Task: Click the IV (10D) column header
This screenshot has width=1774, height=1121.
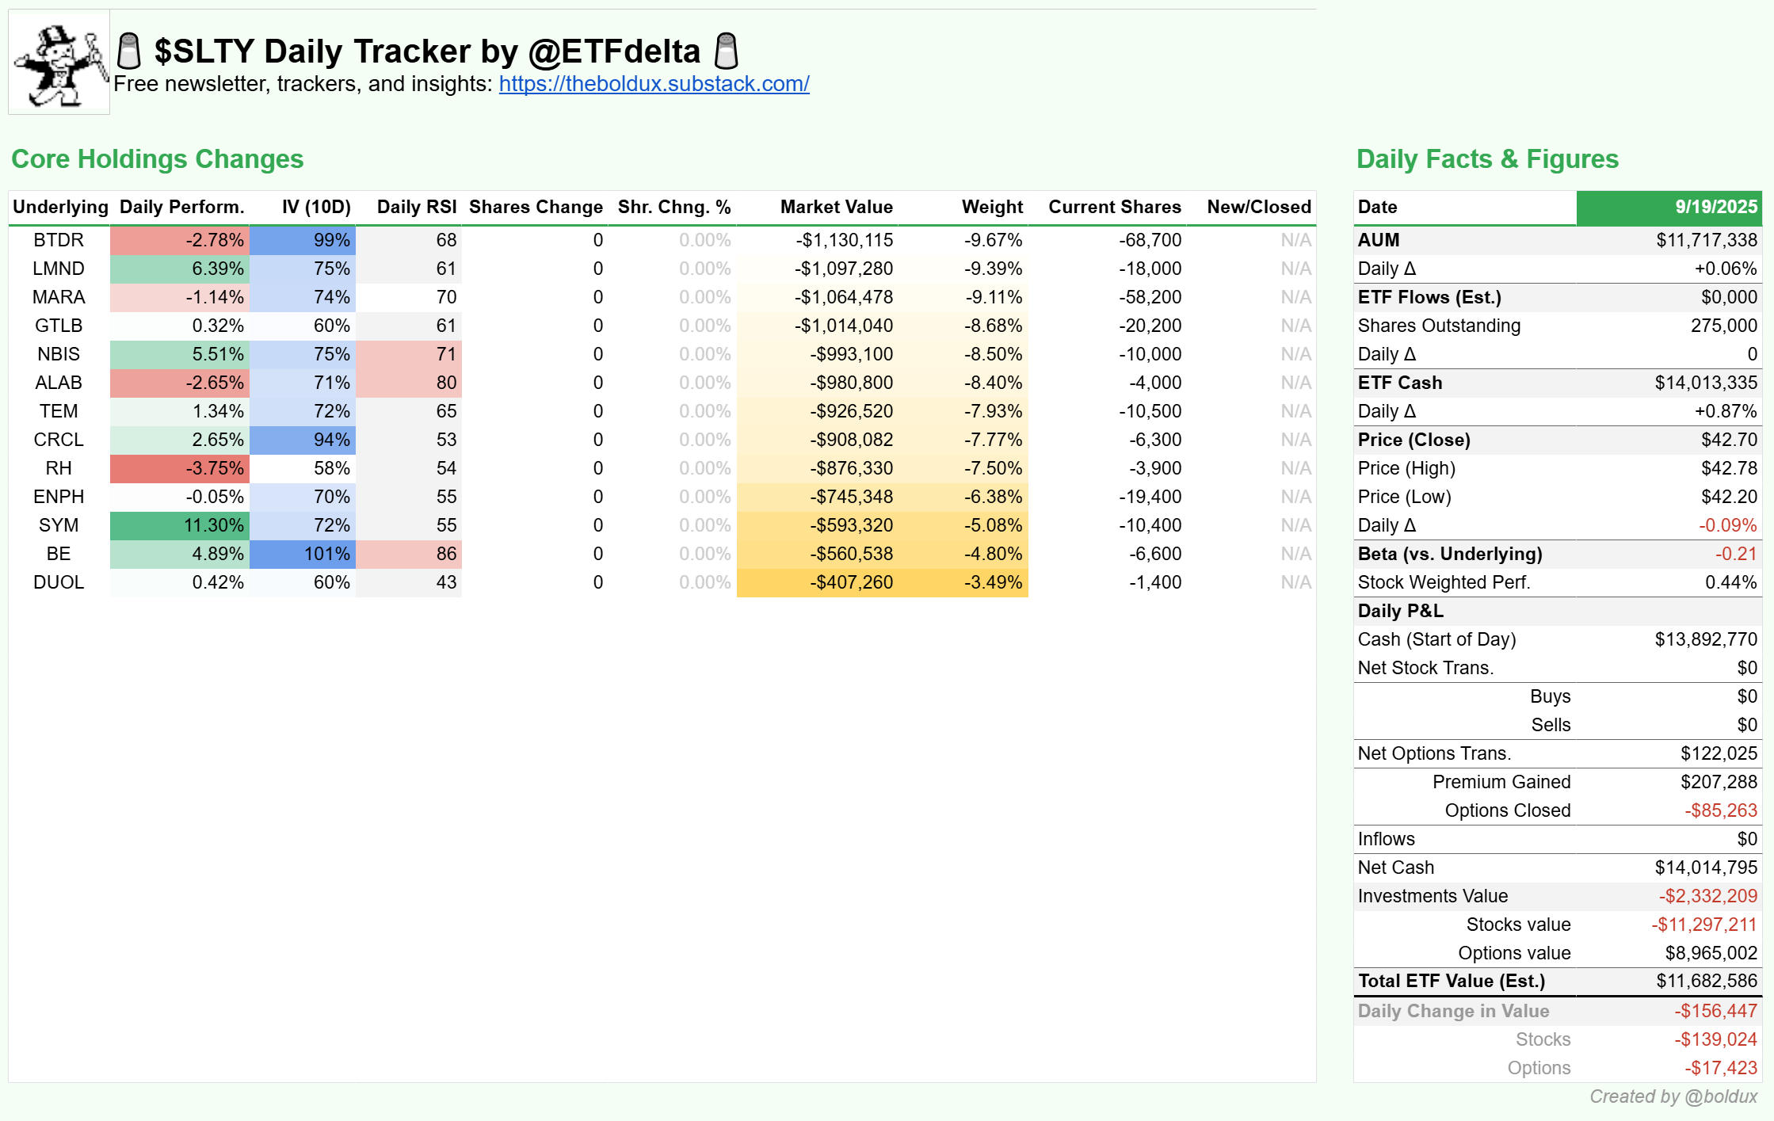Action: pyautogui.click(x=316, y=207)
